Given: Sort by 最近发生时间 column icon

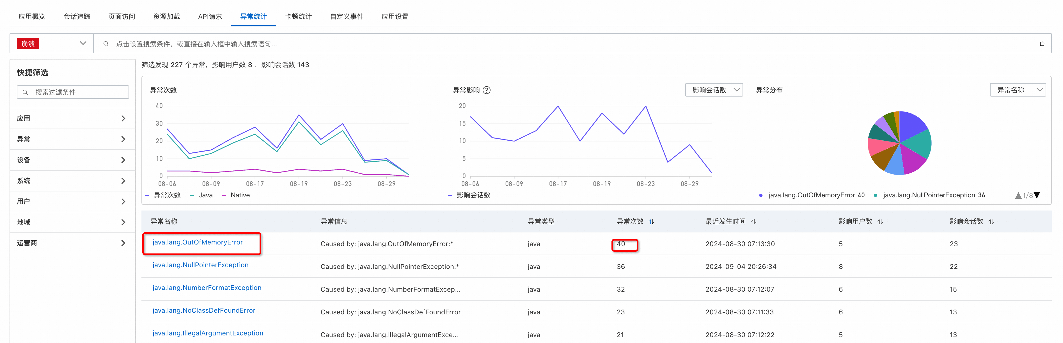Looking at the screenshot, I should (x=753, y=222).
